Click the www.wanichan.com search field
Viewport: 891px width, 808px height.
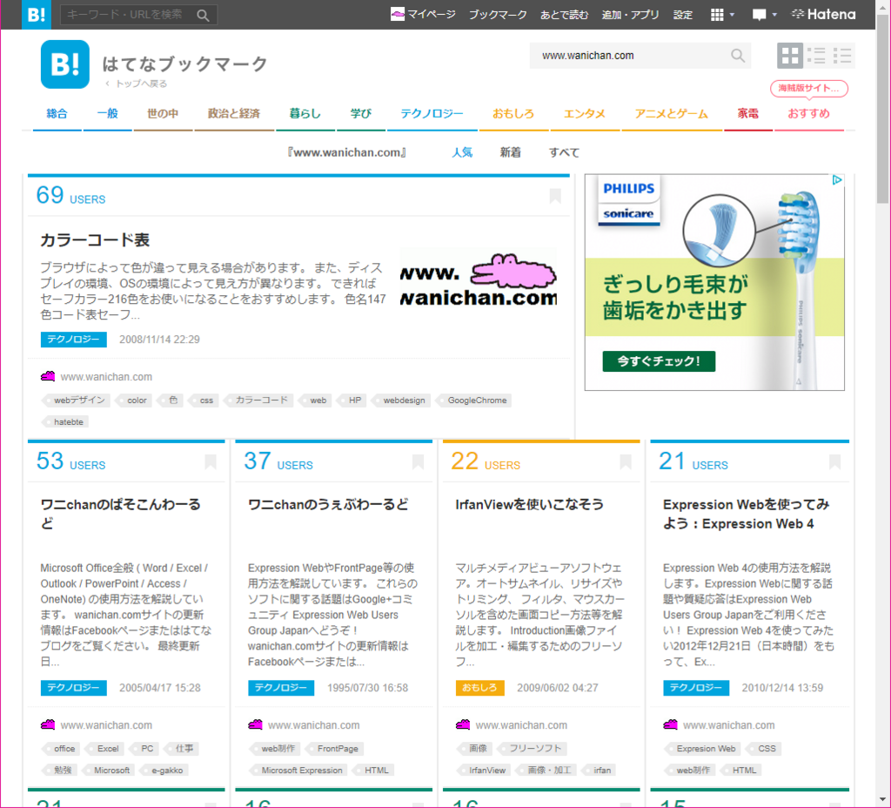(x=630, y=56)
